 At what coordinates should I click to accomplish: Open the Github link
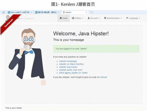click(104, 77)
